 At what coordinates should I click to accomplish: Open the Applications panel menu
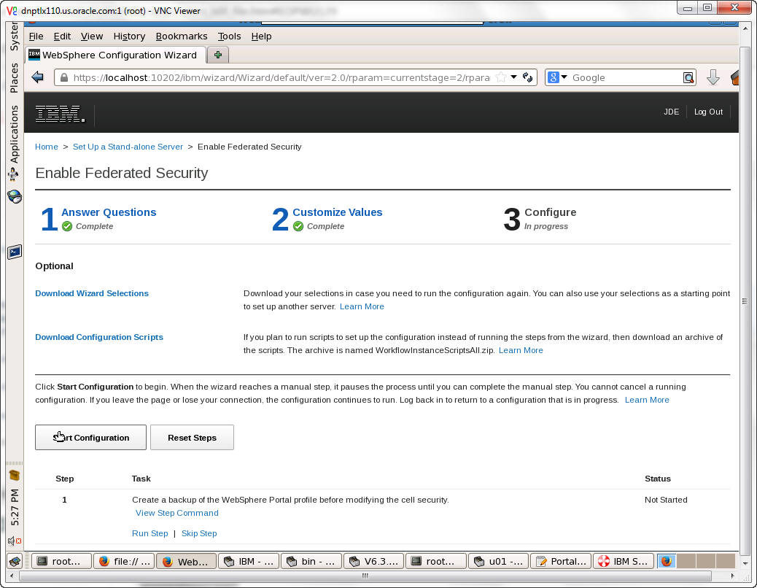click(14, 134)
